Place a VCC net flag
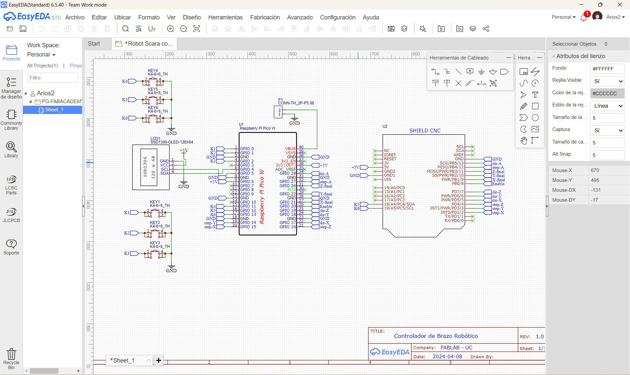630x375 pixels. [x=435, y=83]
